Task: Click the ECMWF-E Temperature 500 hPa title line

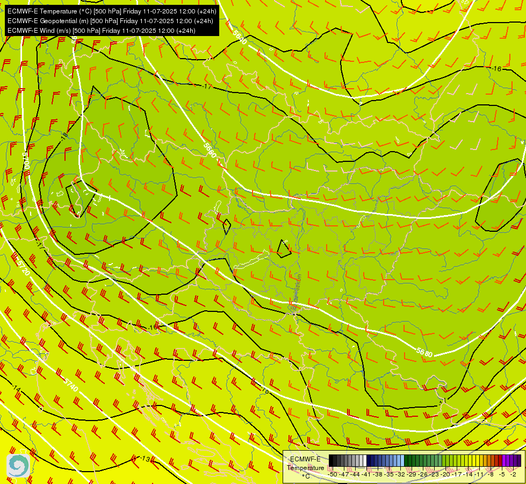Action: (112, 11)
